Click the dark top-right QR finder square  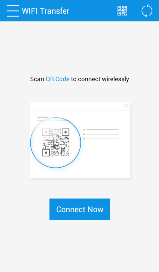(x=65, y=132)
